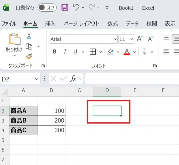Toggle Italic formatting
179x165 pixels.
[x=65, y=51]
